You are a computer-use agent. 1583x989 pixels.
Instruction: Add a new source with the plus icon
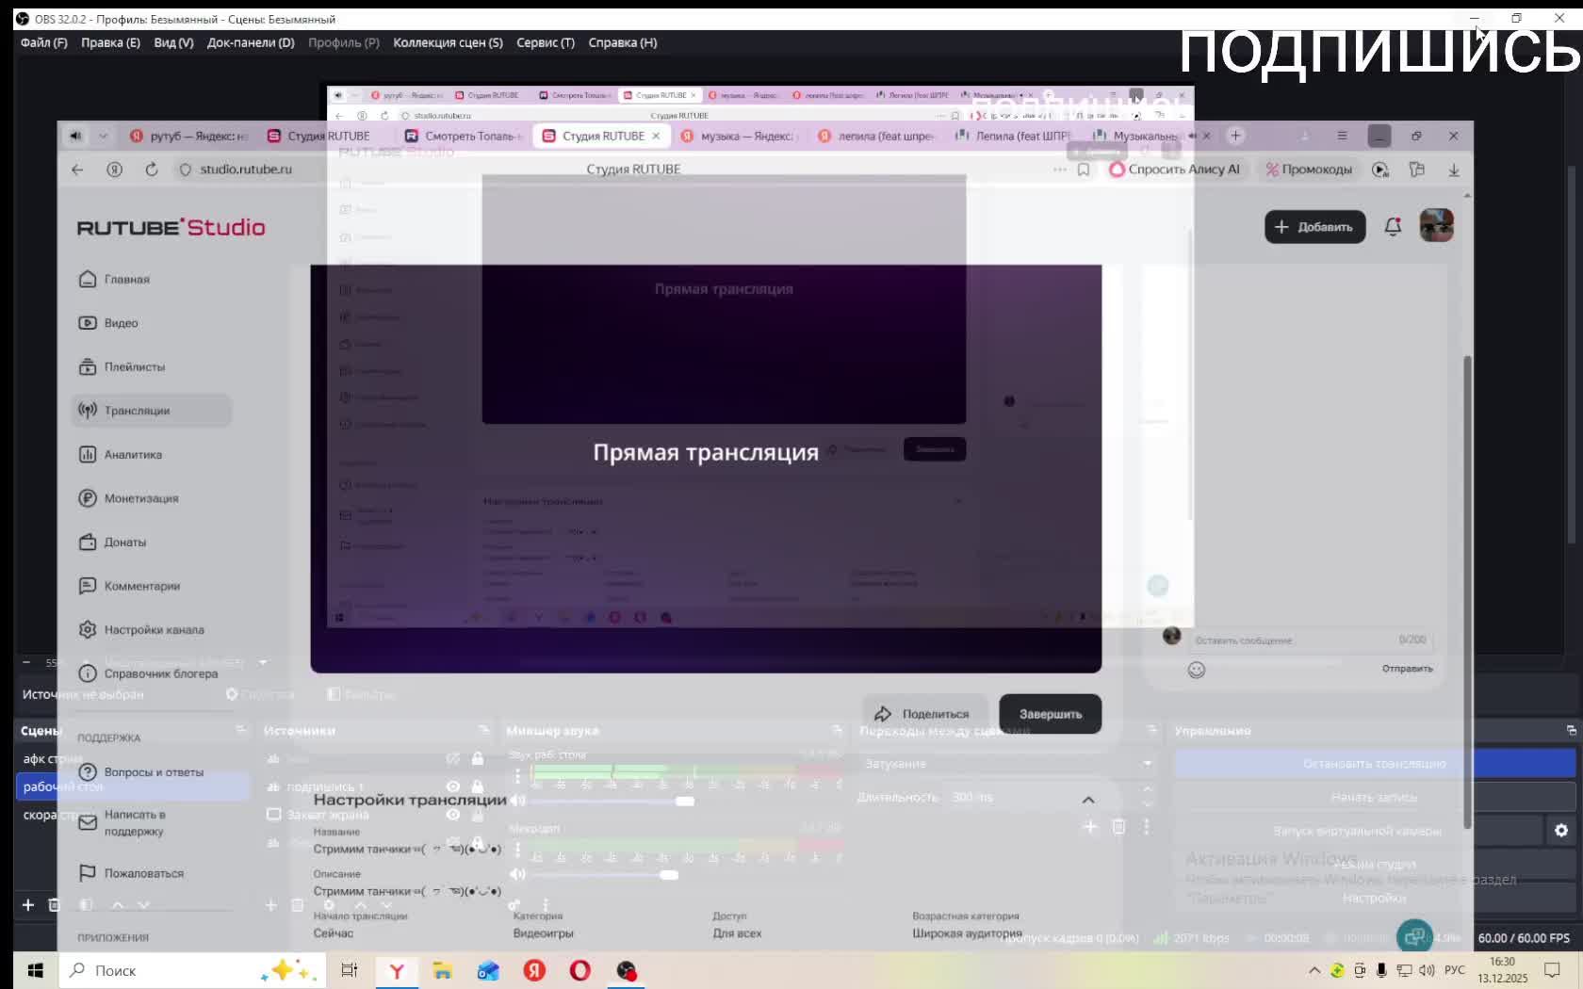(x=270, y=905)
